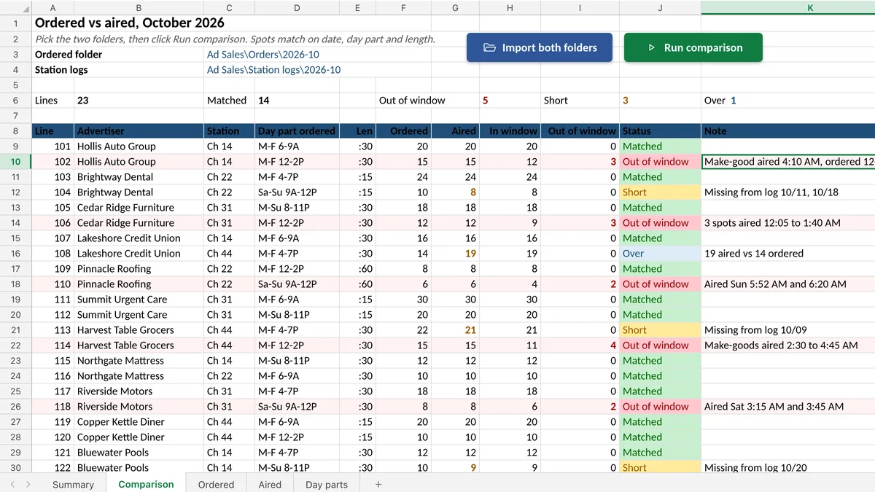
Task: Open the Aired sheet tab
Action: pos(270,484)
